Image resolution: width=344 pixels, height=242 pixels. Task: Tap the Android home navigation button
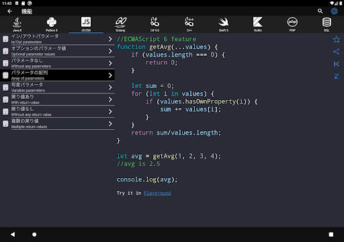pos(34,235)
